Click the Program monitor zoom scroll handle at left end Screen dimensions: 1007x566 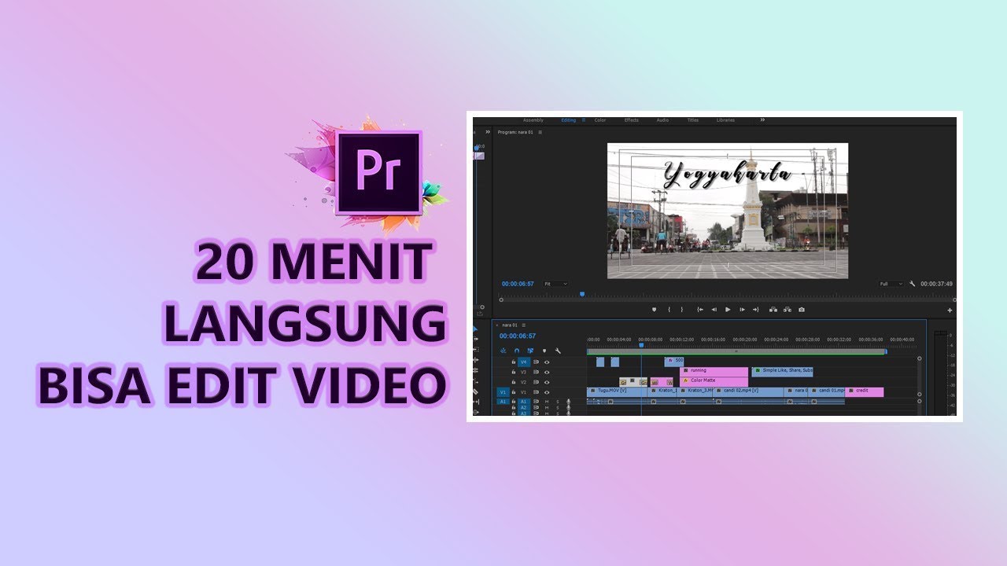pos(501,300)
